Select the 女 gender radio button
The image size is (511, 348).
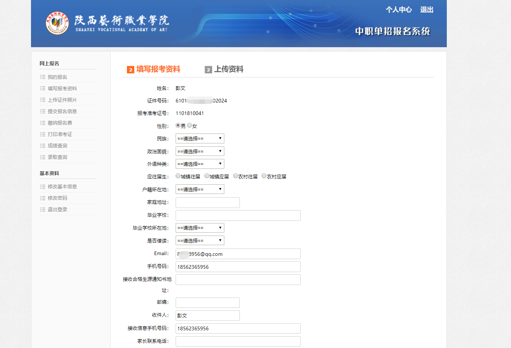190,125
